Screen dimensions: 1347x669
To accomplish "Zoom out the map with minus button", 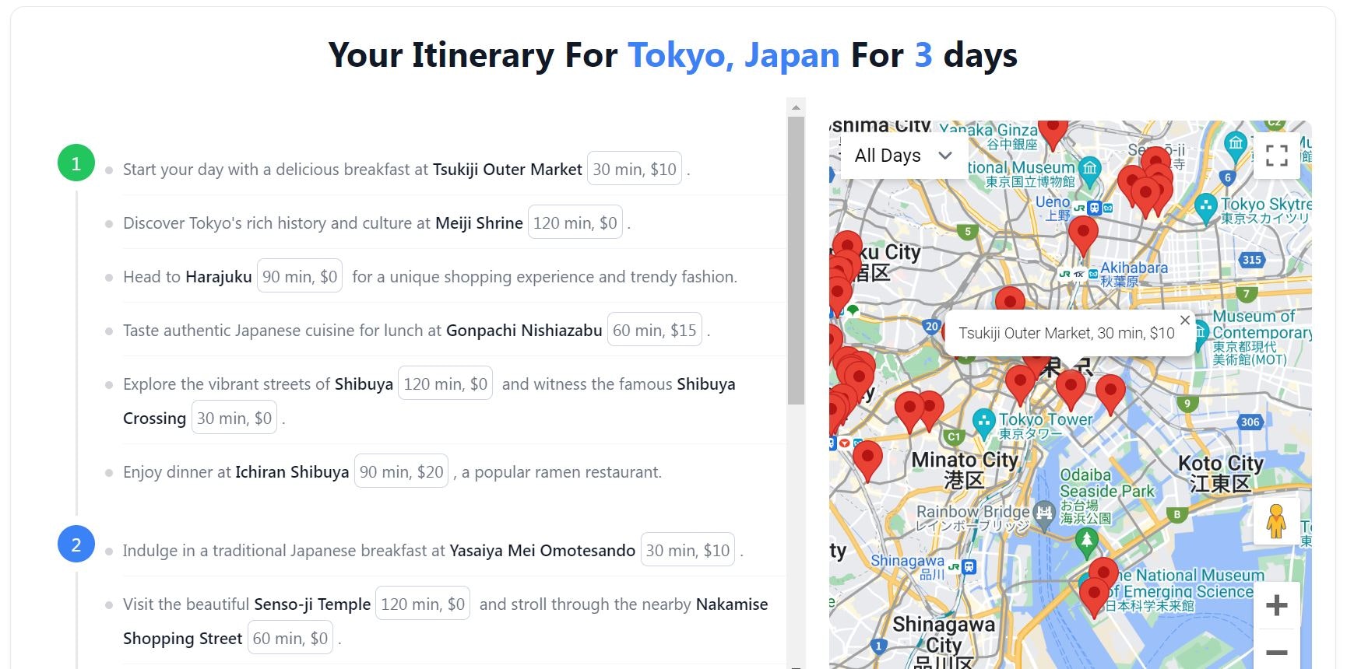I will click(1276, 651).
